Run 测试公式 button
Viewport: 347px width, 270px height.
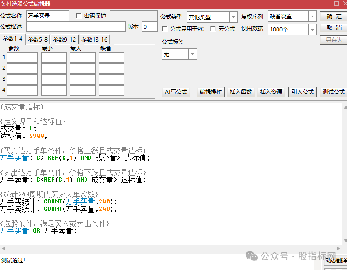[x=333, y=92]
